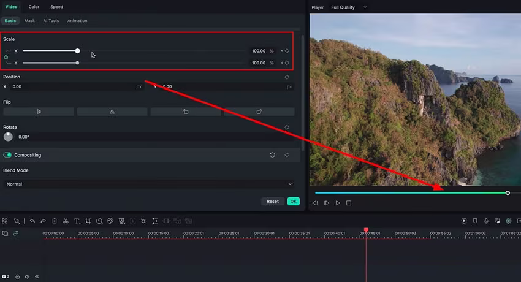Toggle the Compositing switch
Viewport: 521px width, 282px height.
[x=7, y=154]
